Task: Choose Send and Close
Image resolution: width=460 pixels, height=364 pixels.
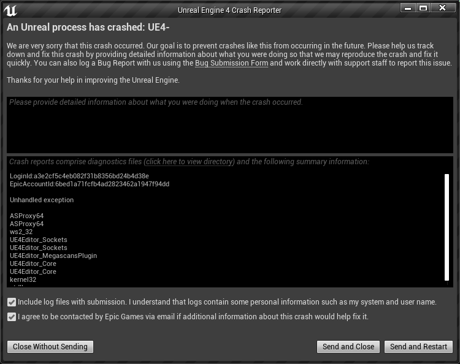Action: point(348,347)
